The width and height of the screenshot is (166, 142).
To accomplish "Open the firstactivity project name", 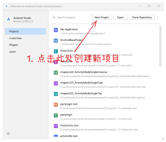I will 67,51.
